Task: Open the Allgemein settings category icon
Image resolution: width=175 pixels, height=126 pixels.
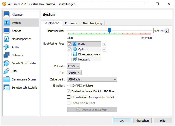Action: [7, 15]
